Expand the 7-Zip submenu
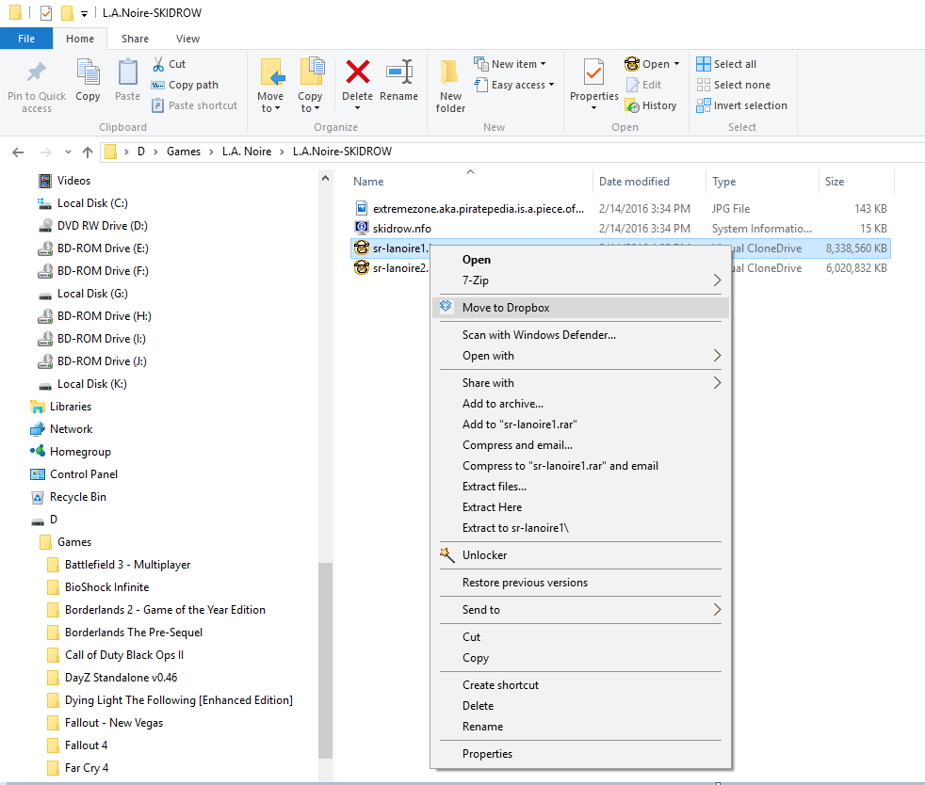The image size is (925, 785). pos(580,280)
